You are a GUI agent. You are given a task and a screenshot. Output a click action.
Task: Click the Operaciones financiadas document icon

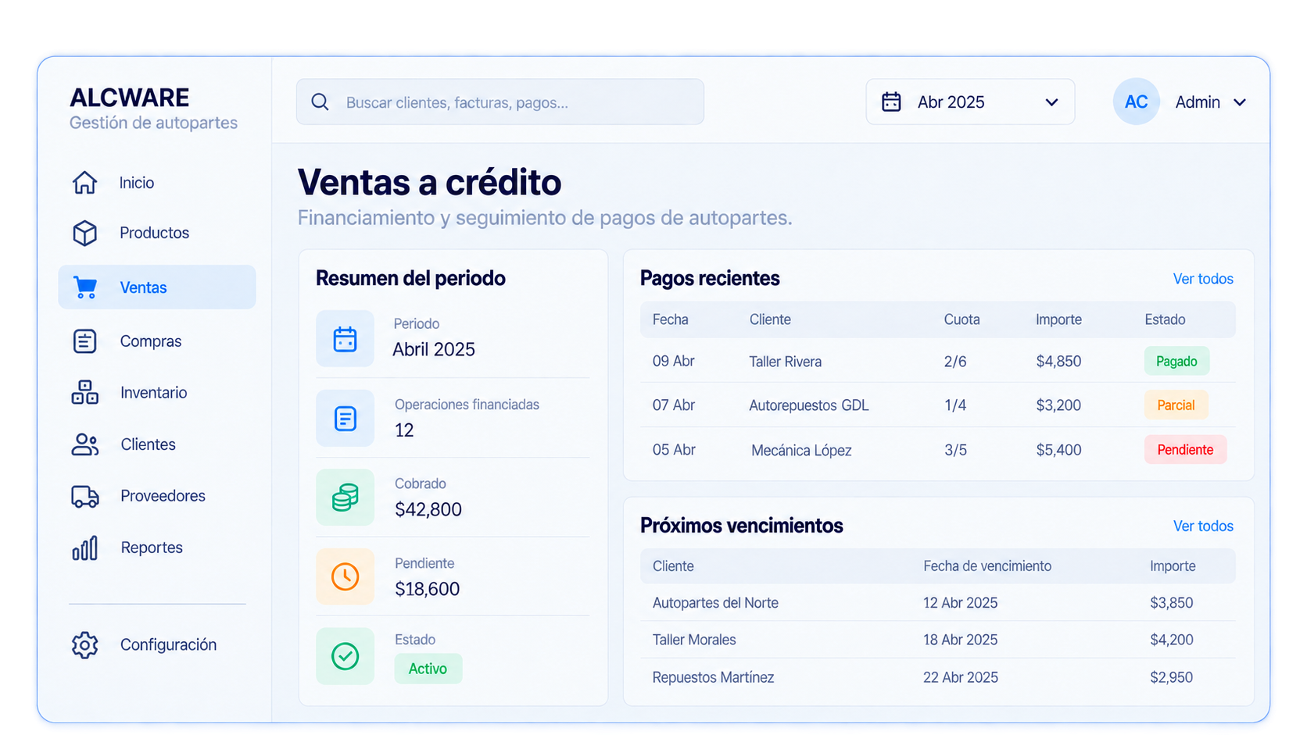coord(345,419)
